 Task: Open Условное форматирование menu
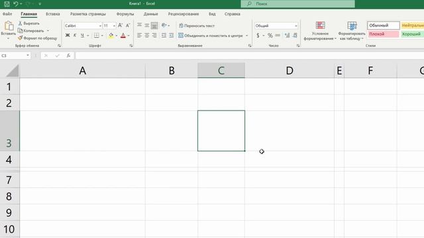(x=320, y=31)
